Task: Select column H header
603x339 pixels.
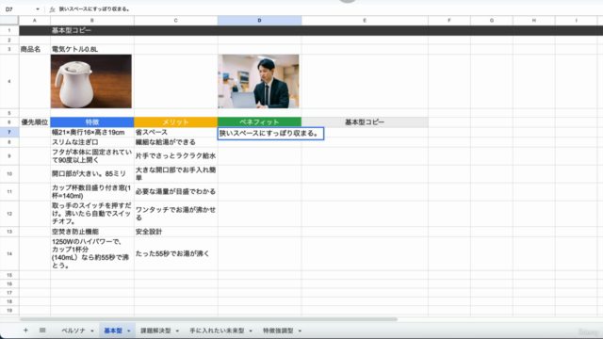Action: pos(534,21)
